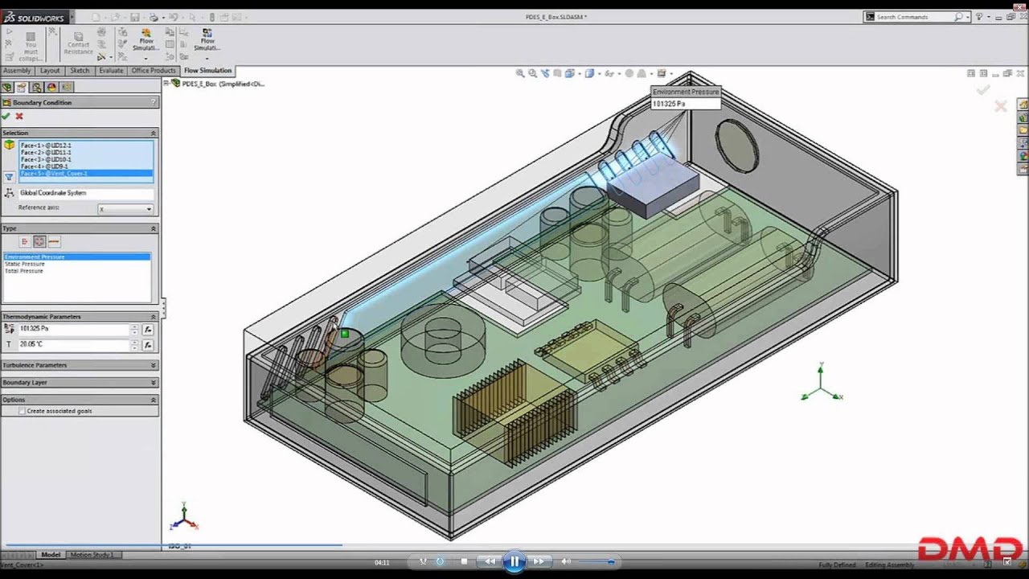Open PropertyManager tab icon
The height and width of the screenshot is (579, 1029).
pos(22,87)
